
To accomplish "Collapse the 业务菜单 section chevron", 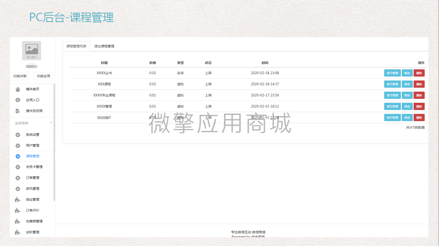I will tap(51, 123).
